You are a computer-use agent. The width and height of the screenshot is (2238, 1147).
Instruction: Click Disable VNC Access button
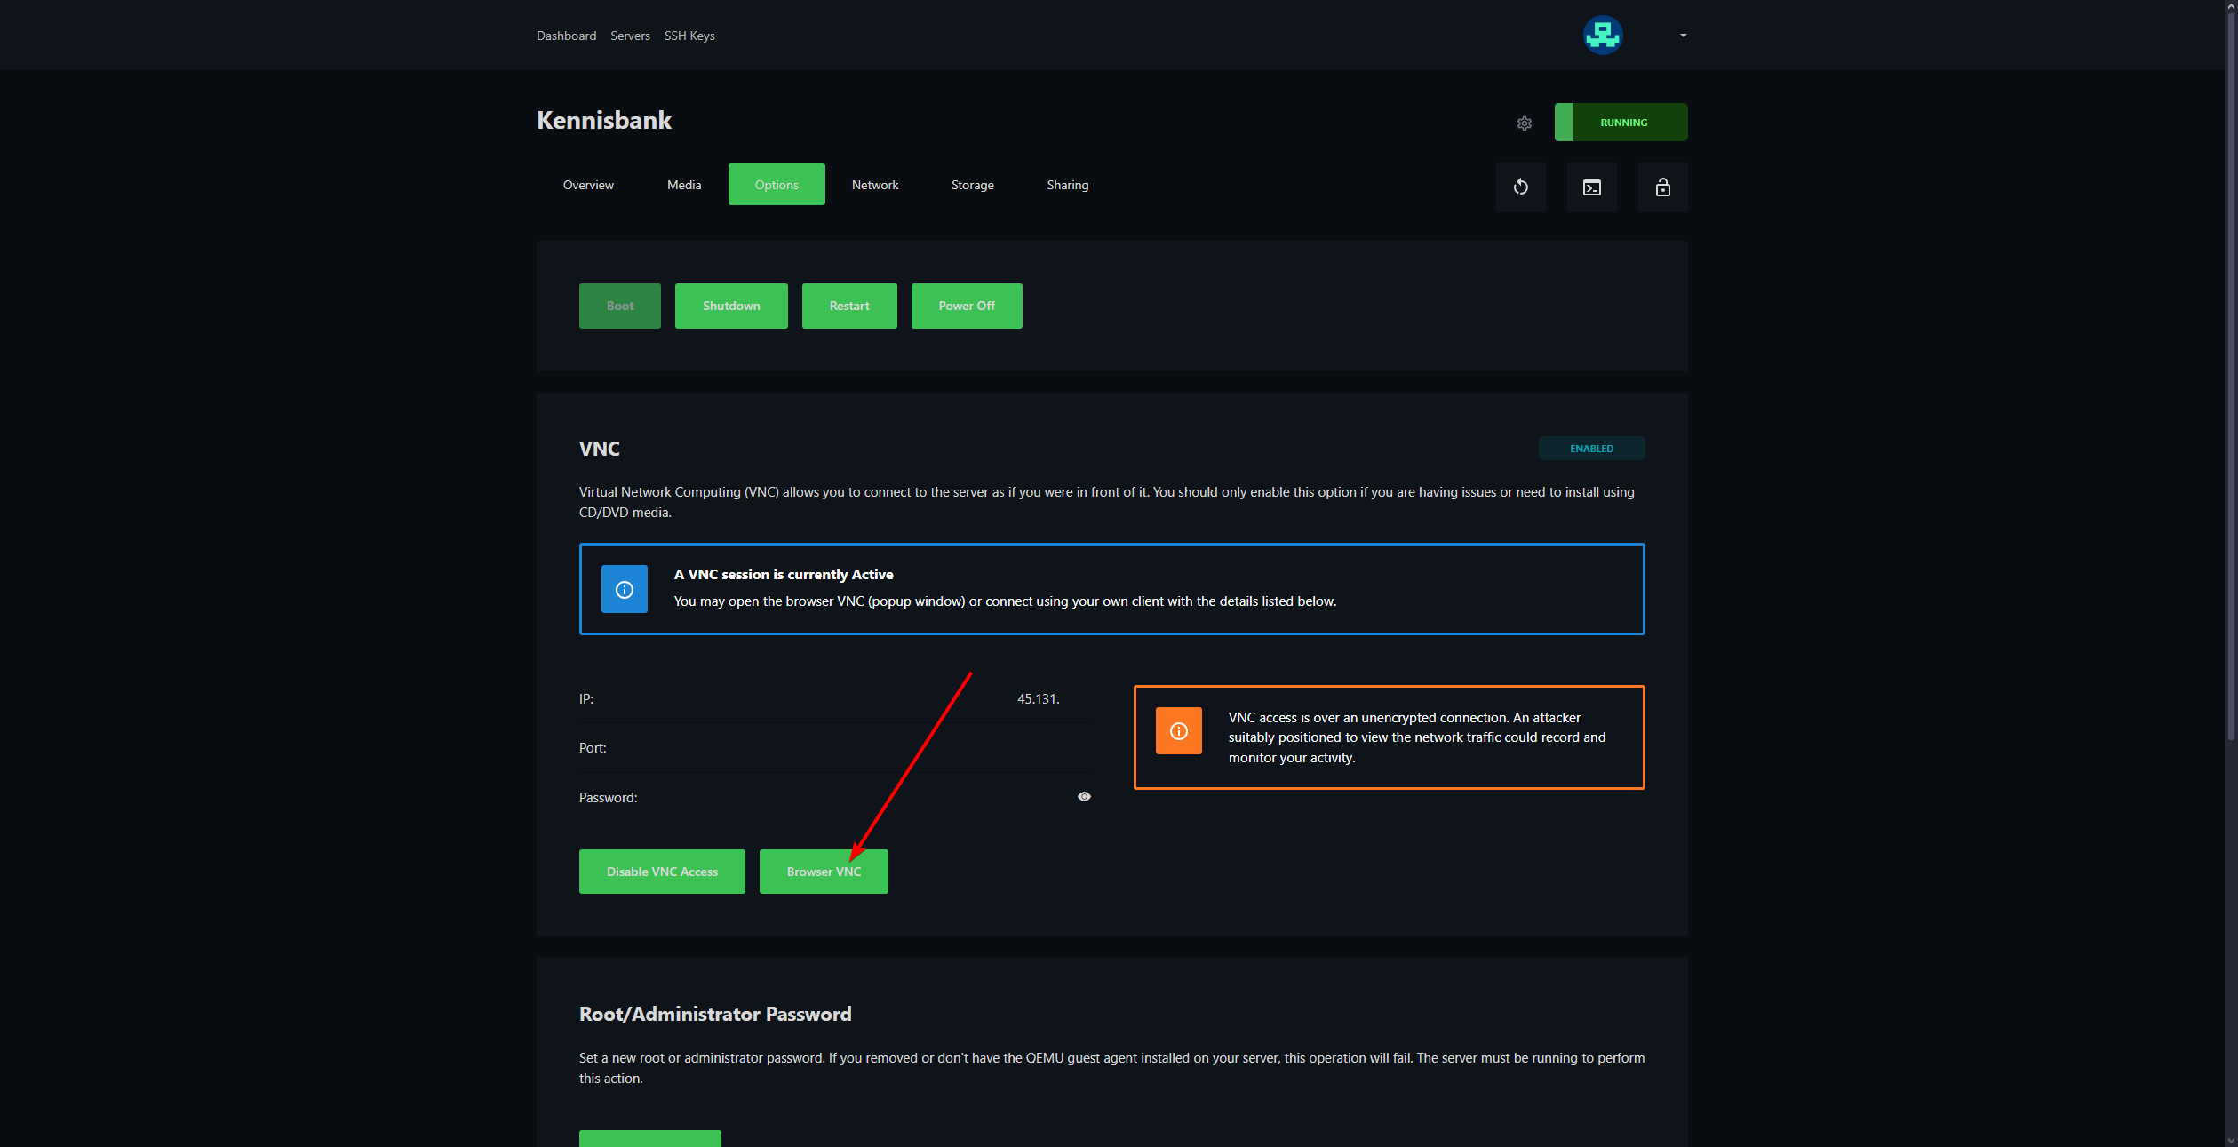(662, 872)
